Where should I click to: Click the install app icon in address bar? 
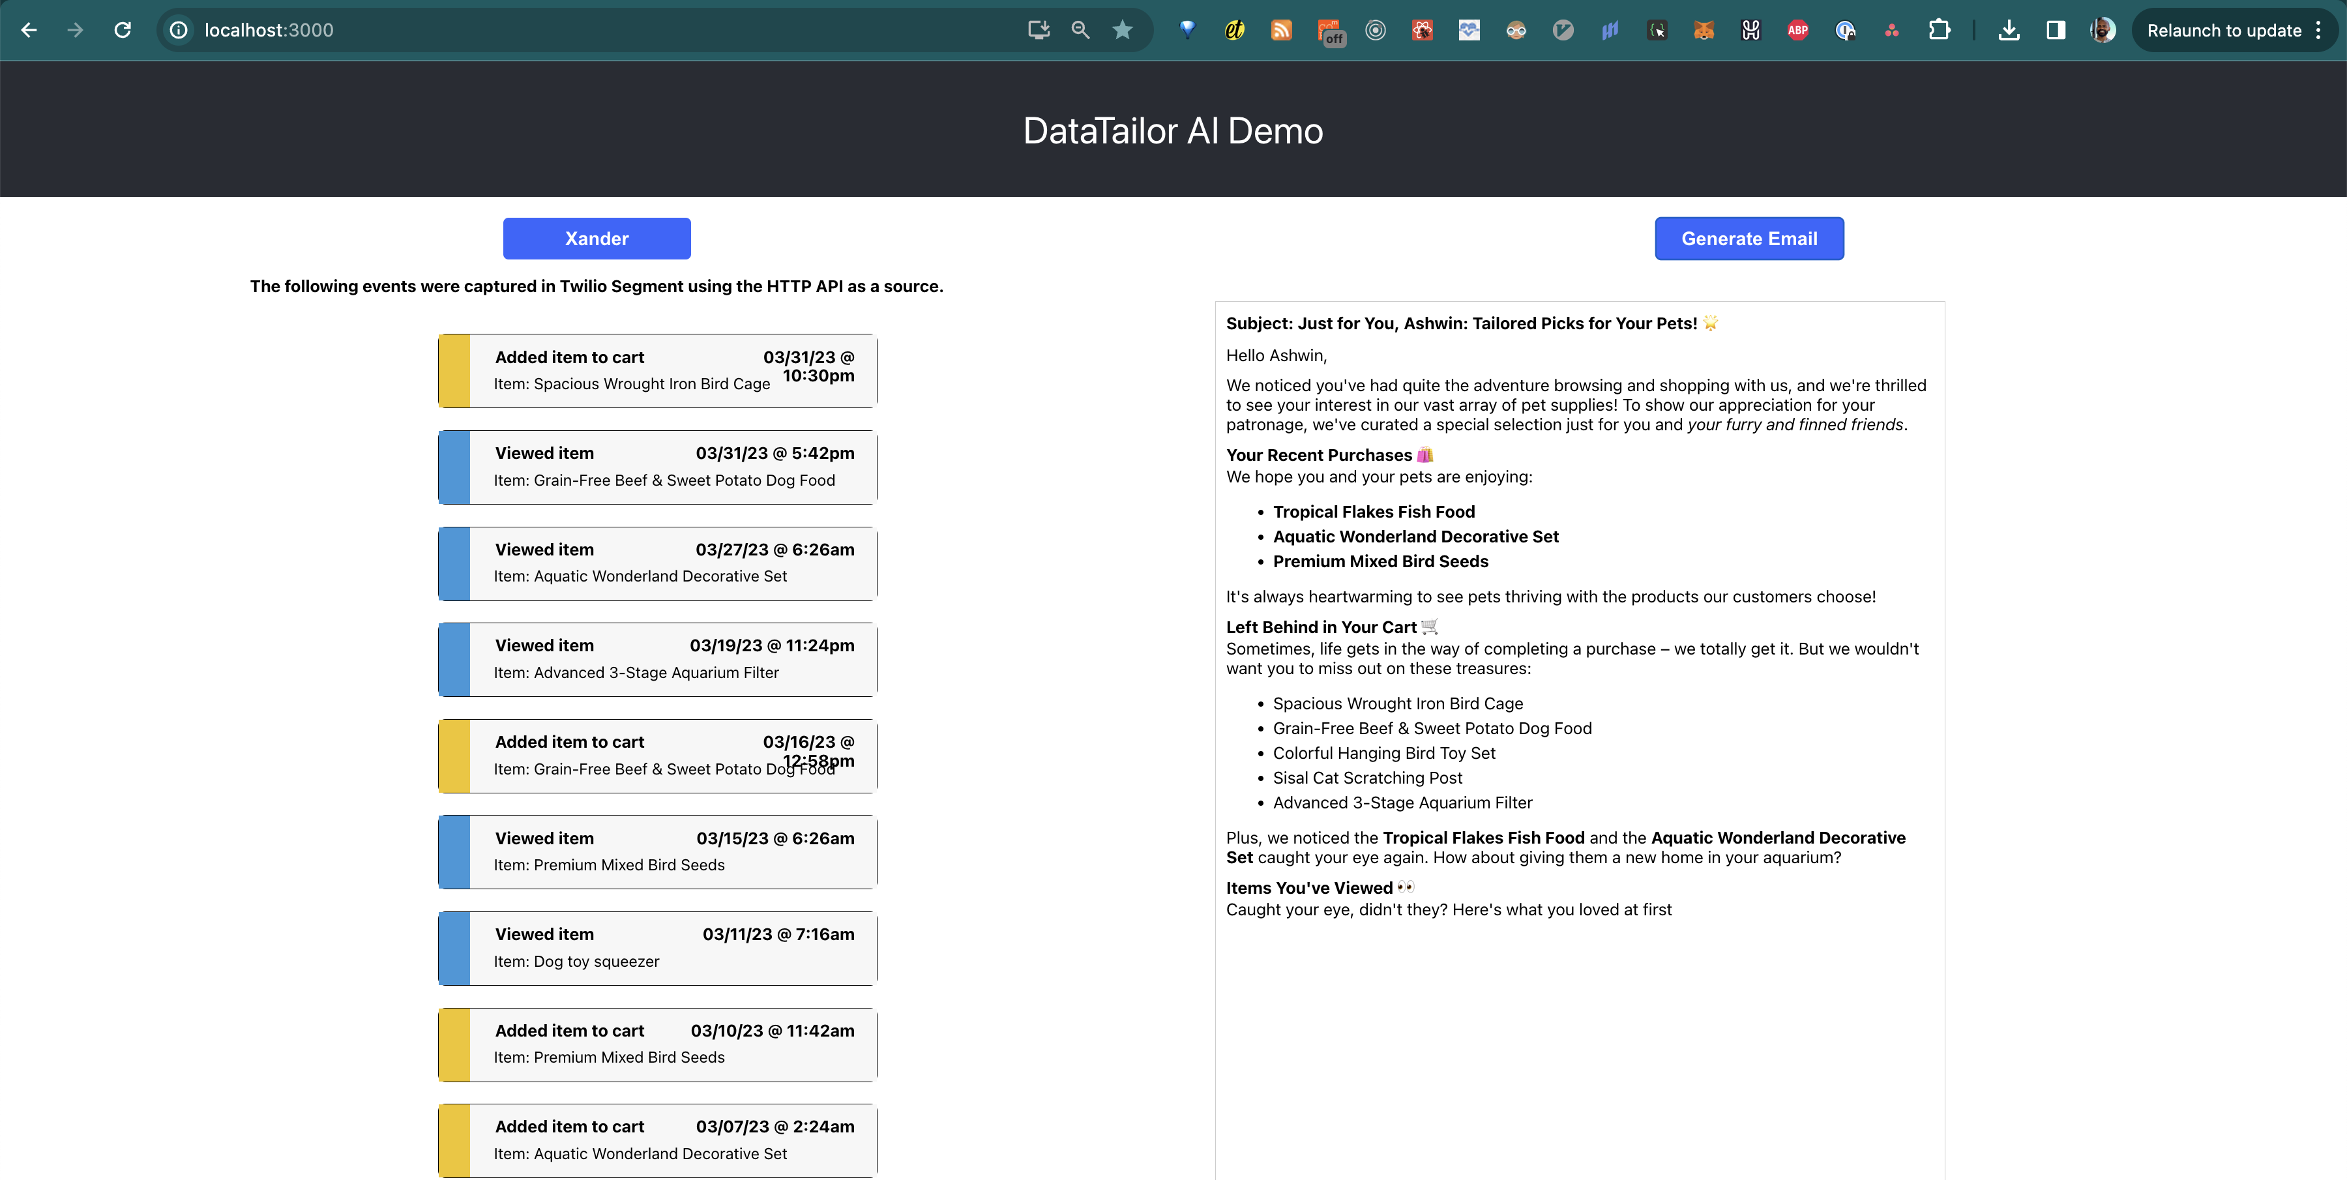[1039, 30]
